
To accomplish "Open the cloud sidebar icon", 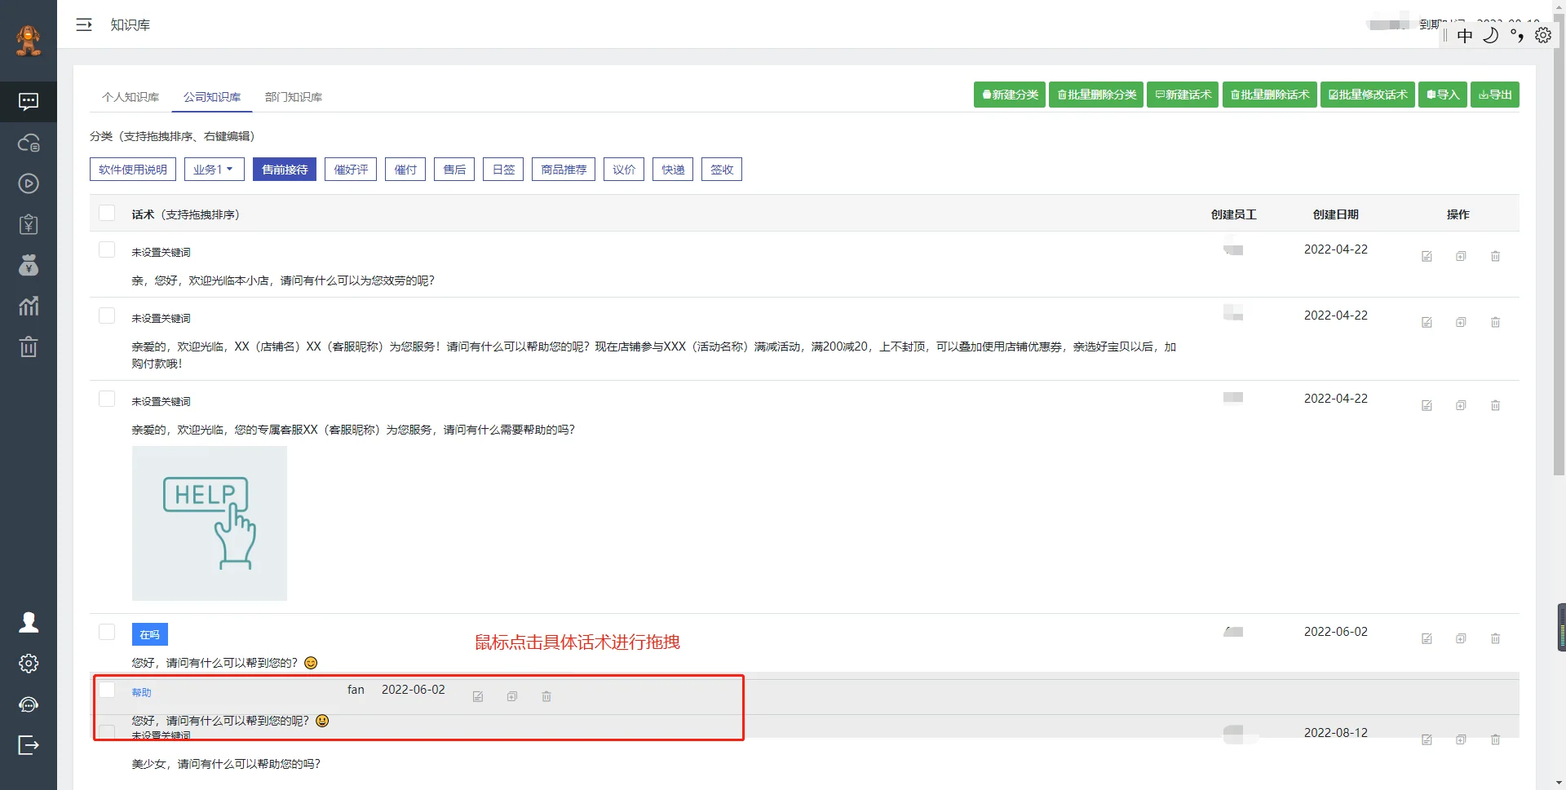I will click(29, 143).
